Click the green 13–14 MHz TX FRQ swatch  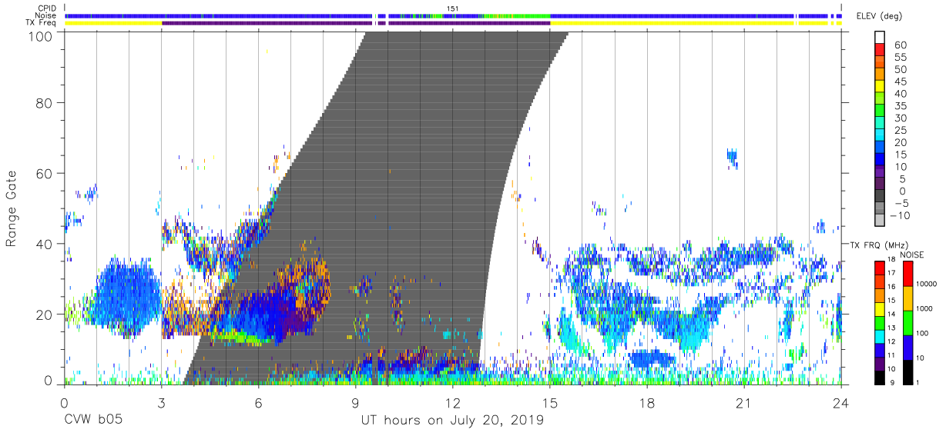tap(880, 323)
